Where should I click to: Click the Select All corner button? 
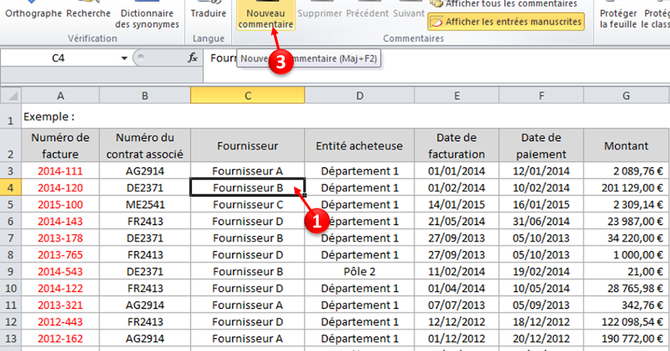tap(9, 95)
